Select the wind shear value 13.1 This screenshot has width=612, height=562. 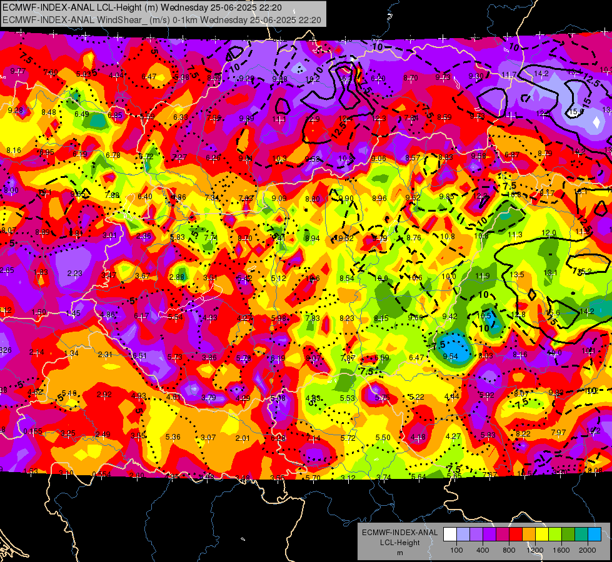[x=550, y=273]
